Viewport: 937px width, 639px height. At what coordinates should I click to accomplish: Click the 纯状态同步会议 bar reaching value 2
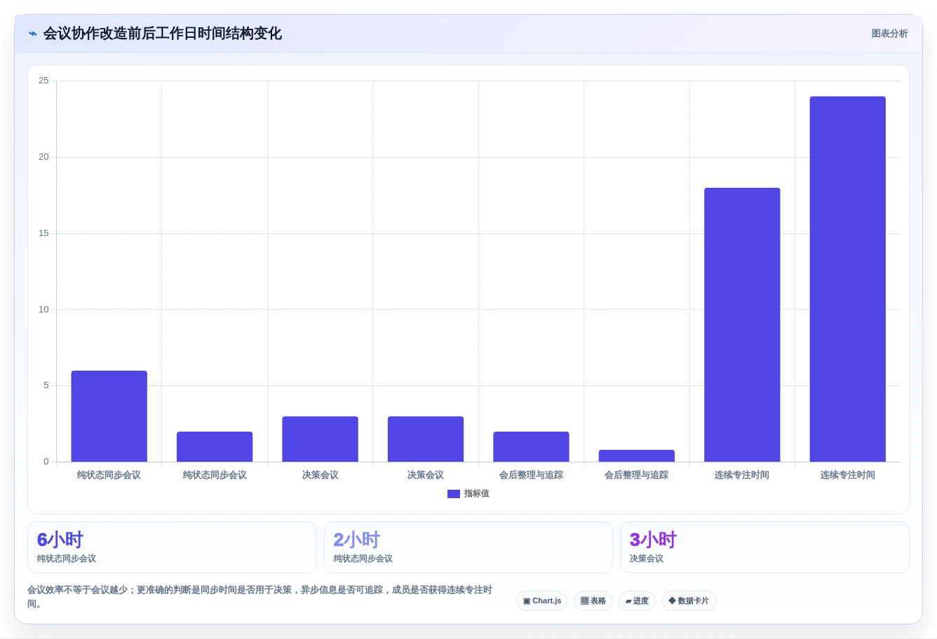pyautogui.click(x=215, y=446)
